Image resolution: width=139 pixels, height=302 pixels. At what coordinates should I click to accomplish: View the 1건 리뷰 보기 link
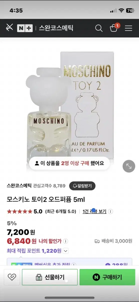click(95, 211)
